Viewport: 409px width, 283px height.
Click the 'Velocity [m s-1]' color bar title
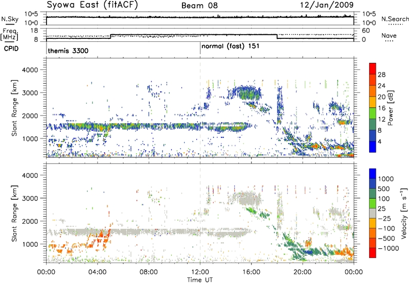[x=404, y=214]
